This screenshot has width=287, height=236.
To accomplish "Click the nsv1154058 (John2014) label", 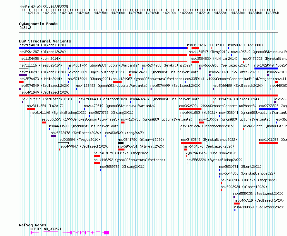I will pos(40,59).
